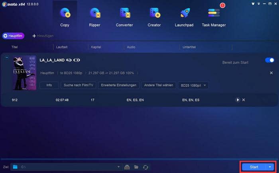Open the Ripper module
Screen dimensions: 279x173
(x=95, y=17)
